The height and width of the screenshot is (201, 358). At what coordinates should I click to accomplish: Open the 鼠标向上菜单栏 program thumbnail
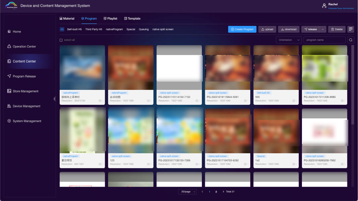tap(82, 68)
